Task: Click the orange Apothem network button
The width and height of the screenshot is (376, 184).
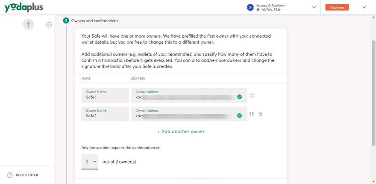Action: 337,7
